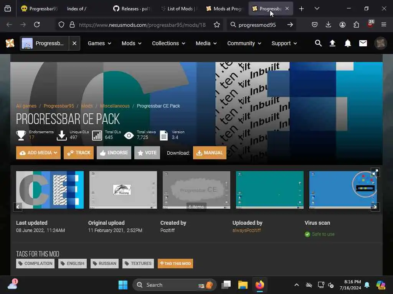The width and height of the screenshot is (393, 294).
Task: Open the Firefox downloads panel
Action: (x=329, y=24)
